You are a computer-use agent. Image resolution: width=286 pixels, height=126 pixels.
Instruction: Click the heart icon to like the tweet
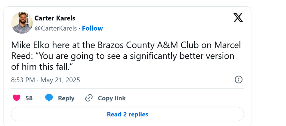pyautogui.click(x=17, y=98)
